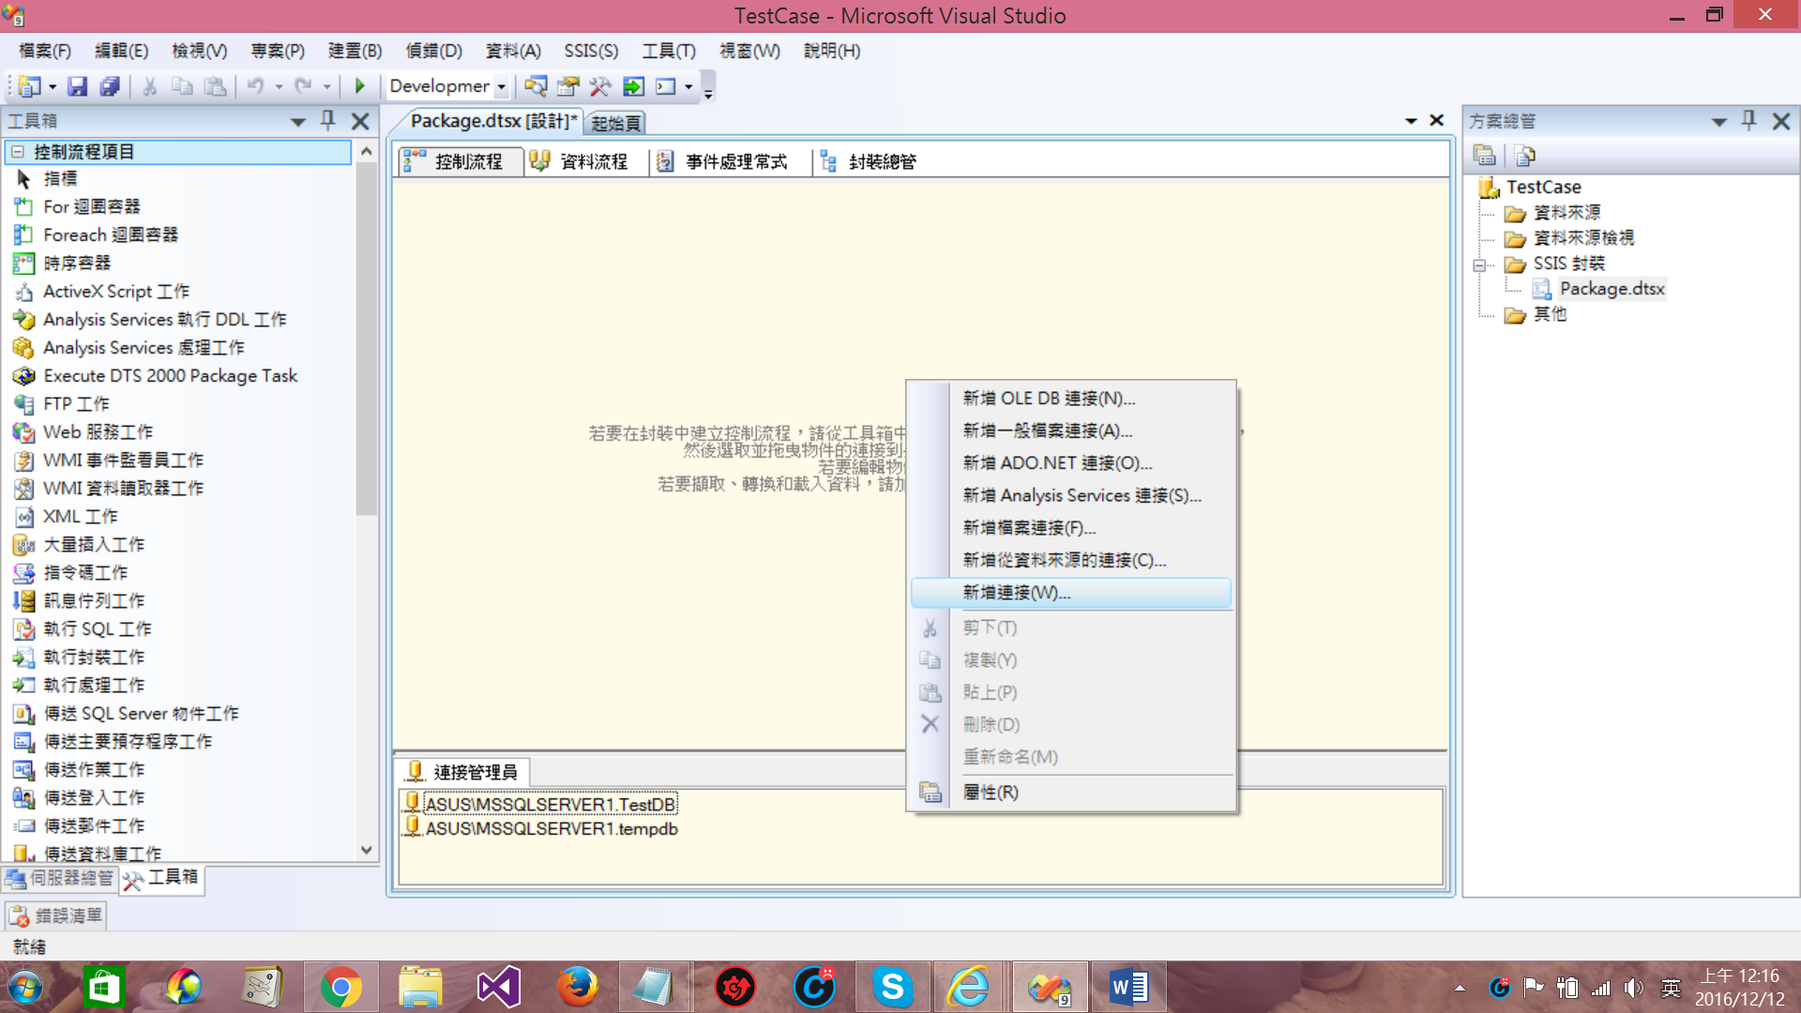
Task: Choose 新增 OLE DB 連接(N)... menu entry
Action: coord(1071,399)
